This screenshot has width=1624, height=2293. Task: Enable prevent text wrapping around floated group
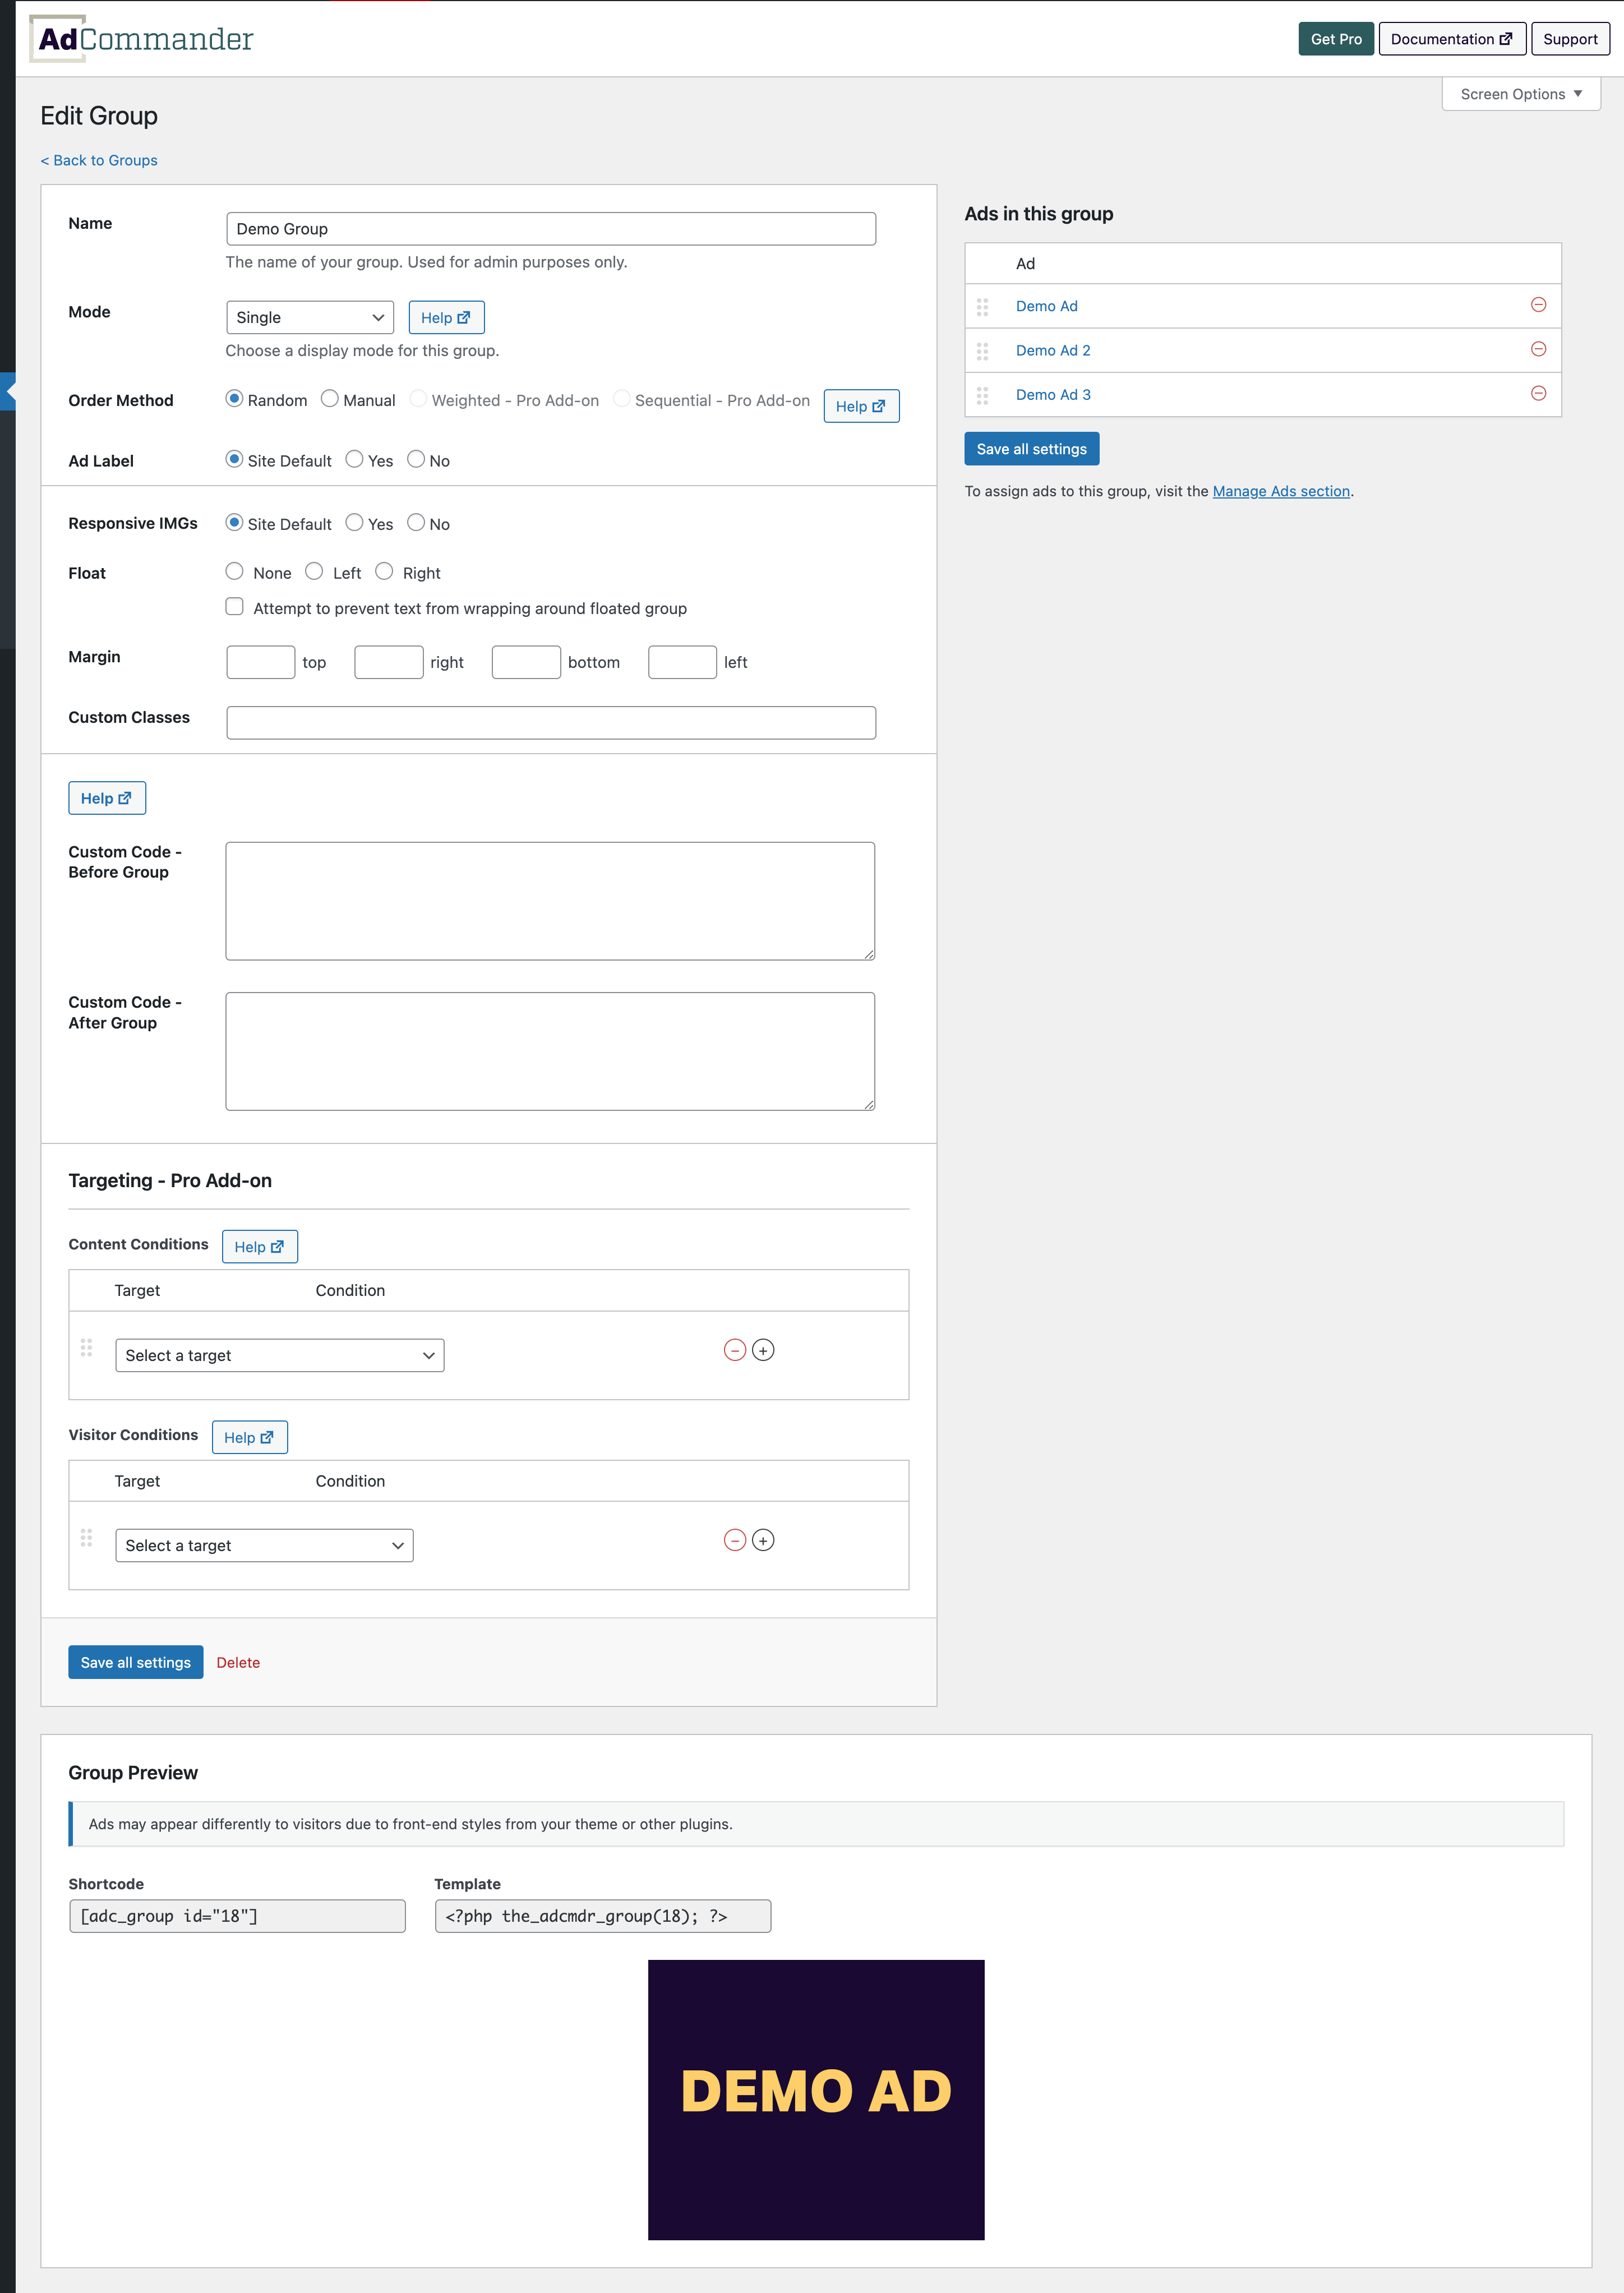click(234, 606)
